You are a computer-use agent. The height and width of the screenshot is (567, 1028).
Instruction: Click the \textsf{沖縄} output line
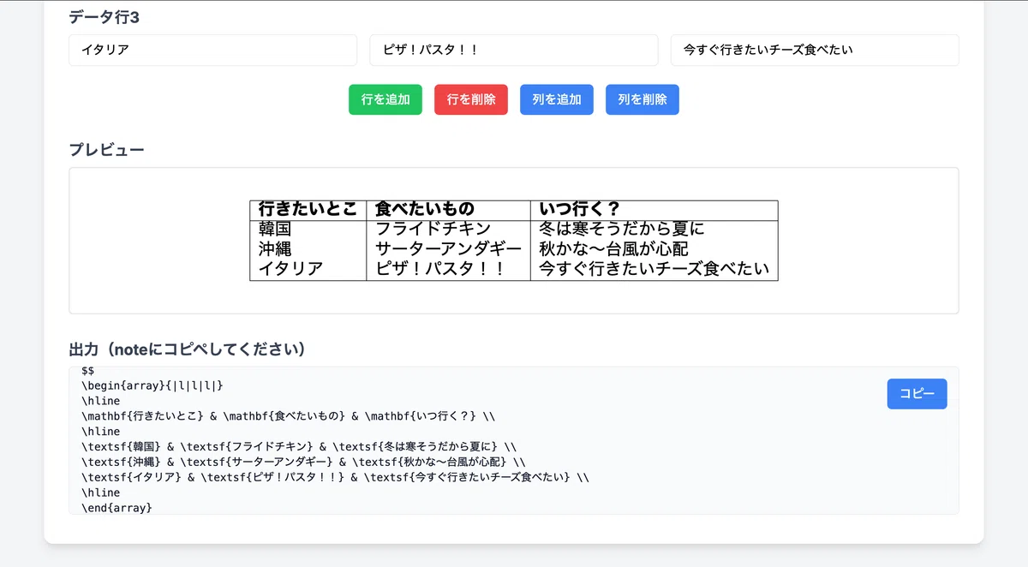click(303, 463)
